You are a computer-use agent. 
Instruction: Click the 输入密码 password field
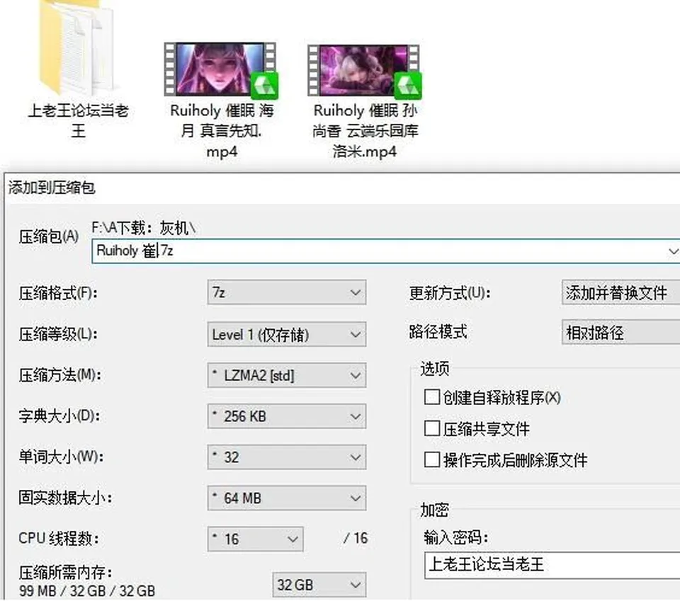point(552,565)
